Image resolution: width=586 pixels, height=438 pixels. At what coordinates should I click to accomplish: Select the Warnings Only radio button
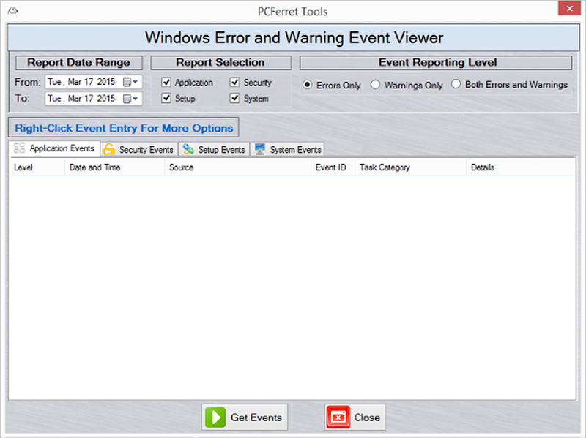(x=375, y=85)
